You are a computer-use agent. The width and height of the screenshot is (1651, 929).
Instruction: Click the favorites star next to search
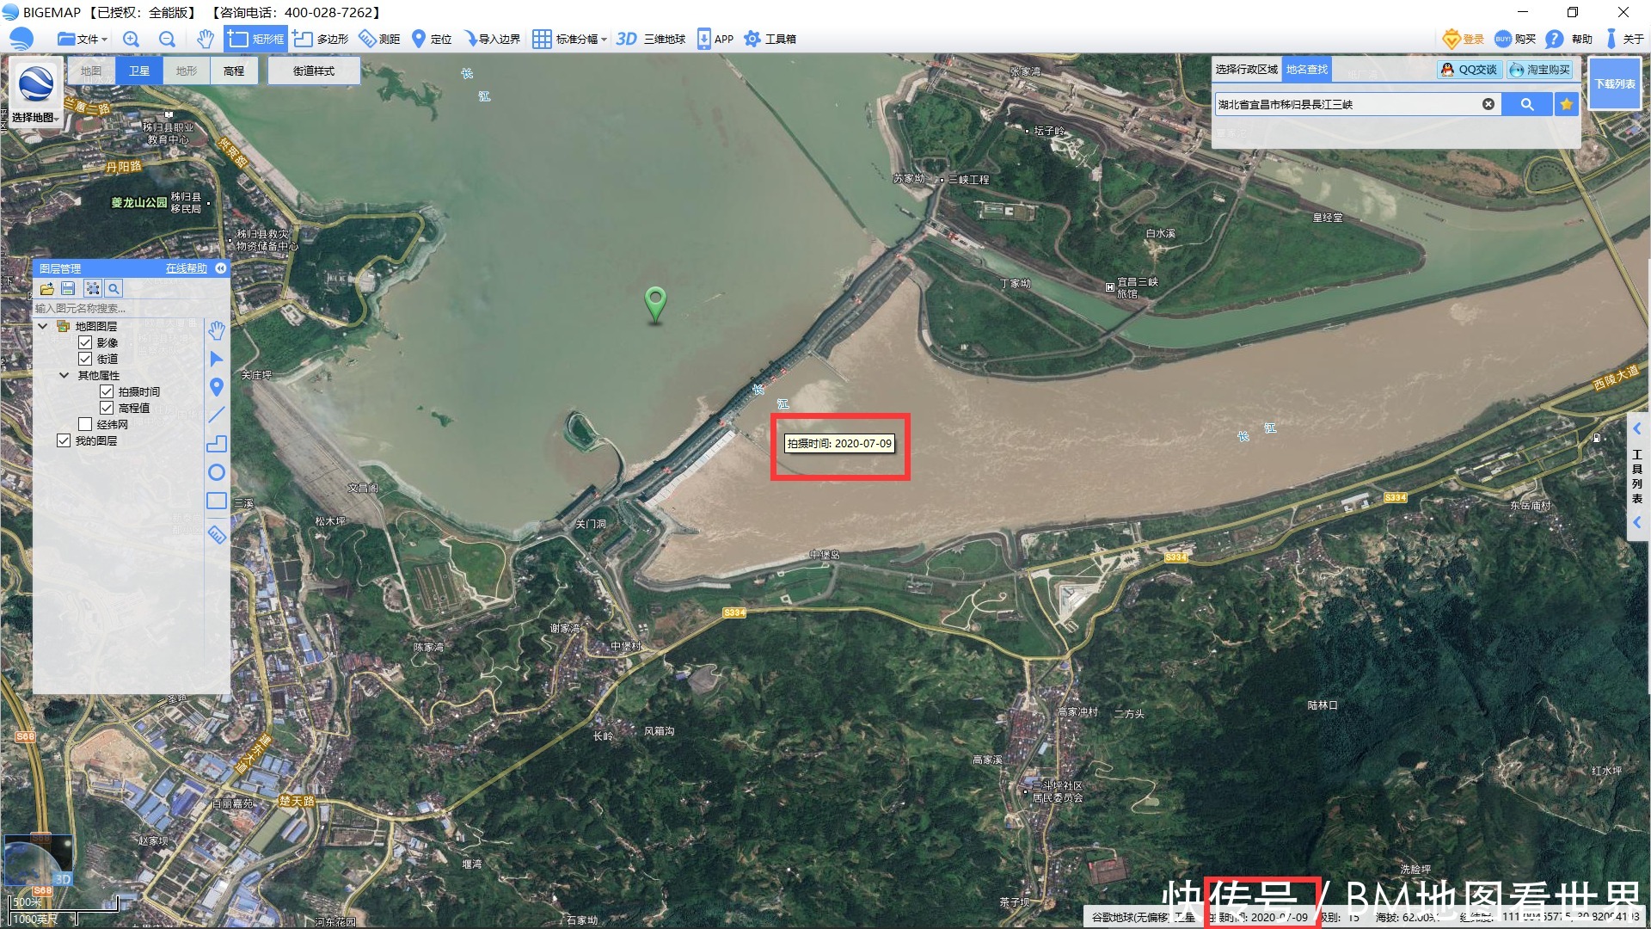[x=1567, y=104]
